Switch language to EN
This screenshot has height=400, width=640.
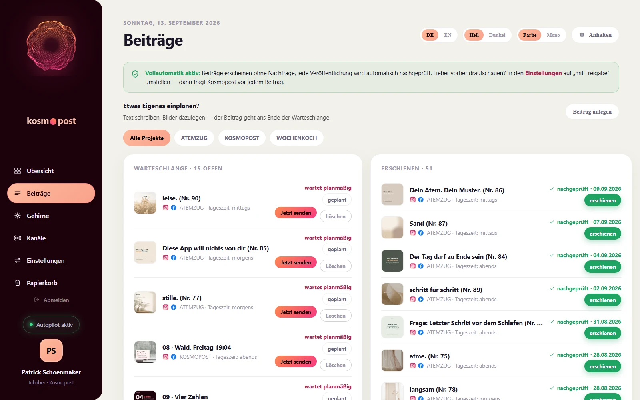point(448,35)
